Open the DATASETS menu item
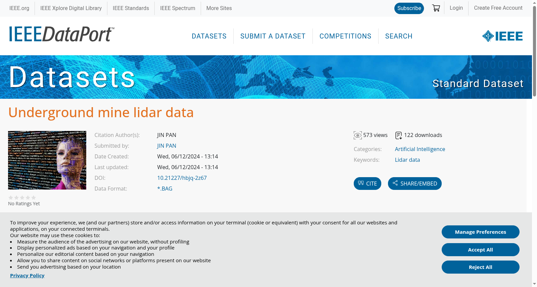 [209, 36]
